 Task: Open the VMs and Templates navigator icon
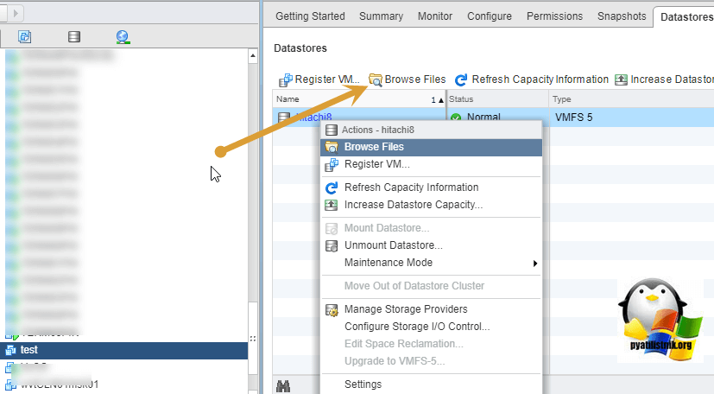24,36
